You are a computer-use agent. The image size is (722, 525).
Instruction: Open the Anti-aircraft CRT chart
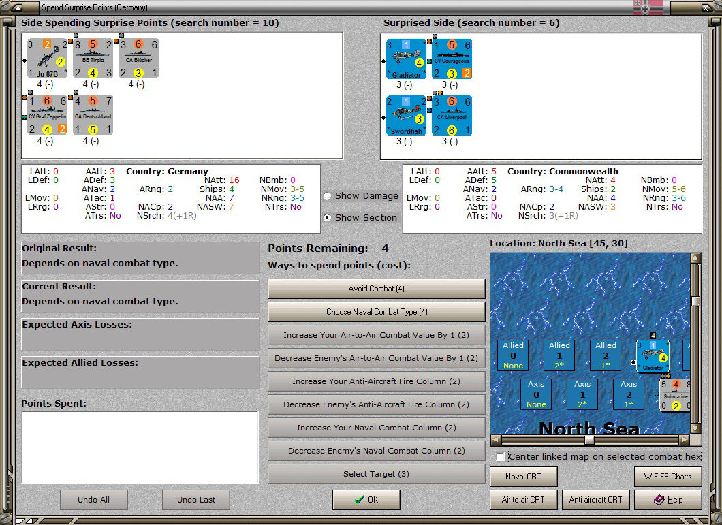point(595,500)
